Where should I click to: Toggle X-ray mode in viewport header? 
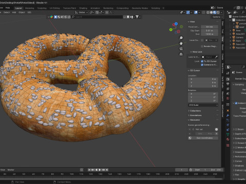(203, 12)
